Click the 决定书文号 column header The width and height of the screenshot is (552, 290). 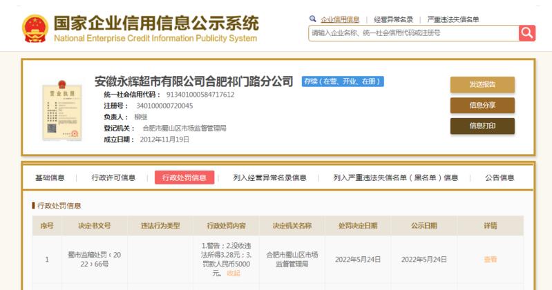click(x=95, y=226)
